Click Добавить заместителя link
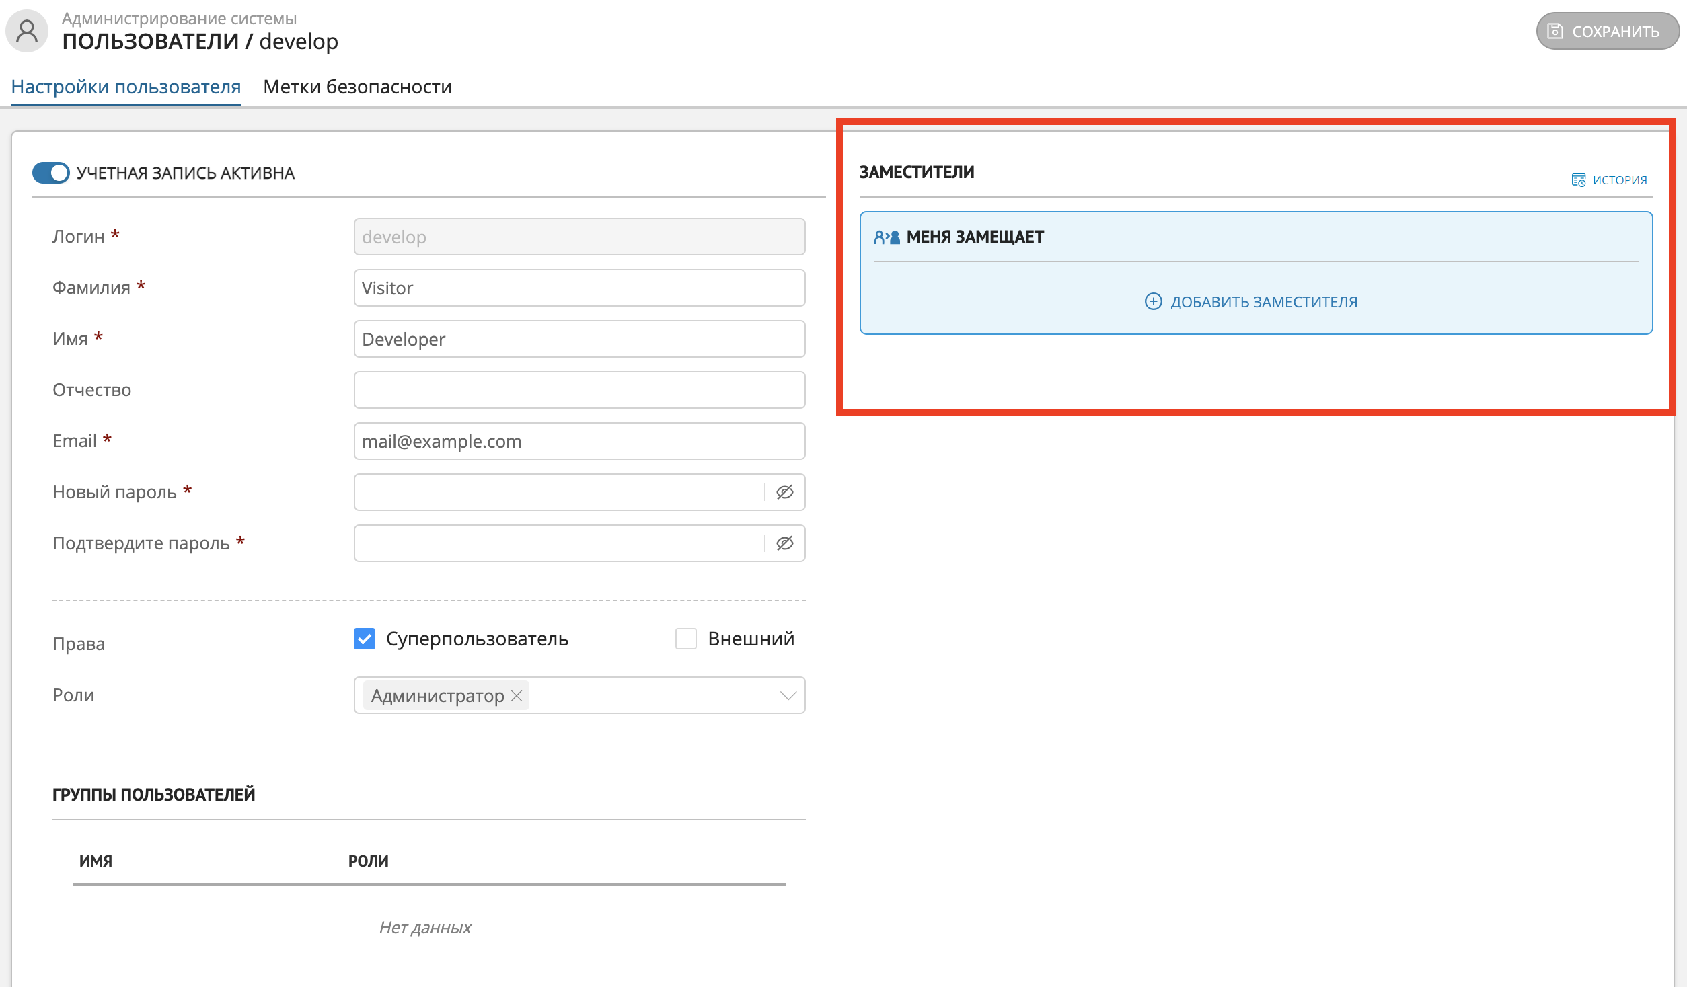Screen dimensions: 1687x987 click(1263, 302)
